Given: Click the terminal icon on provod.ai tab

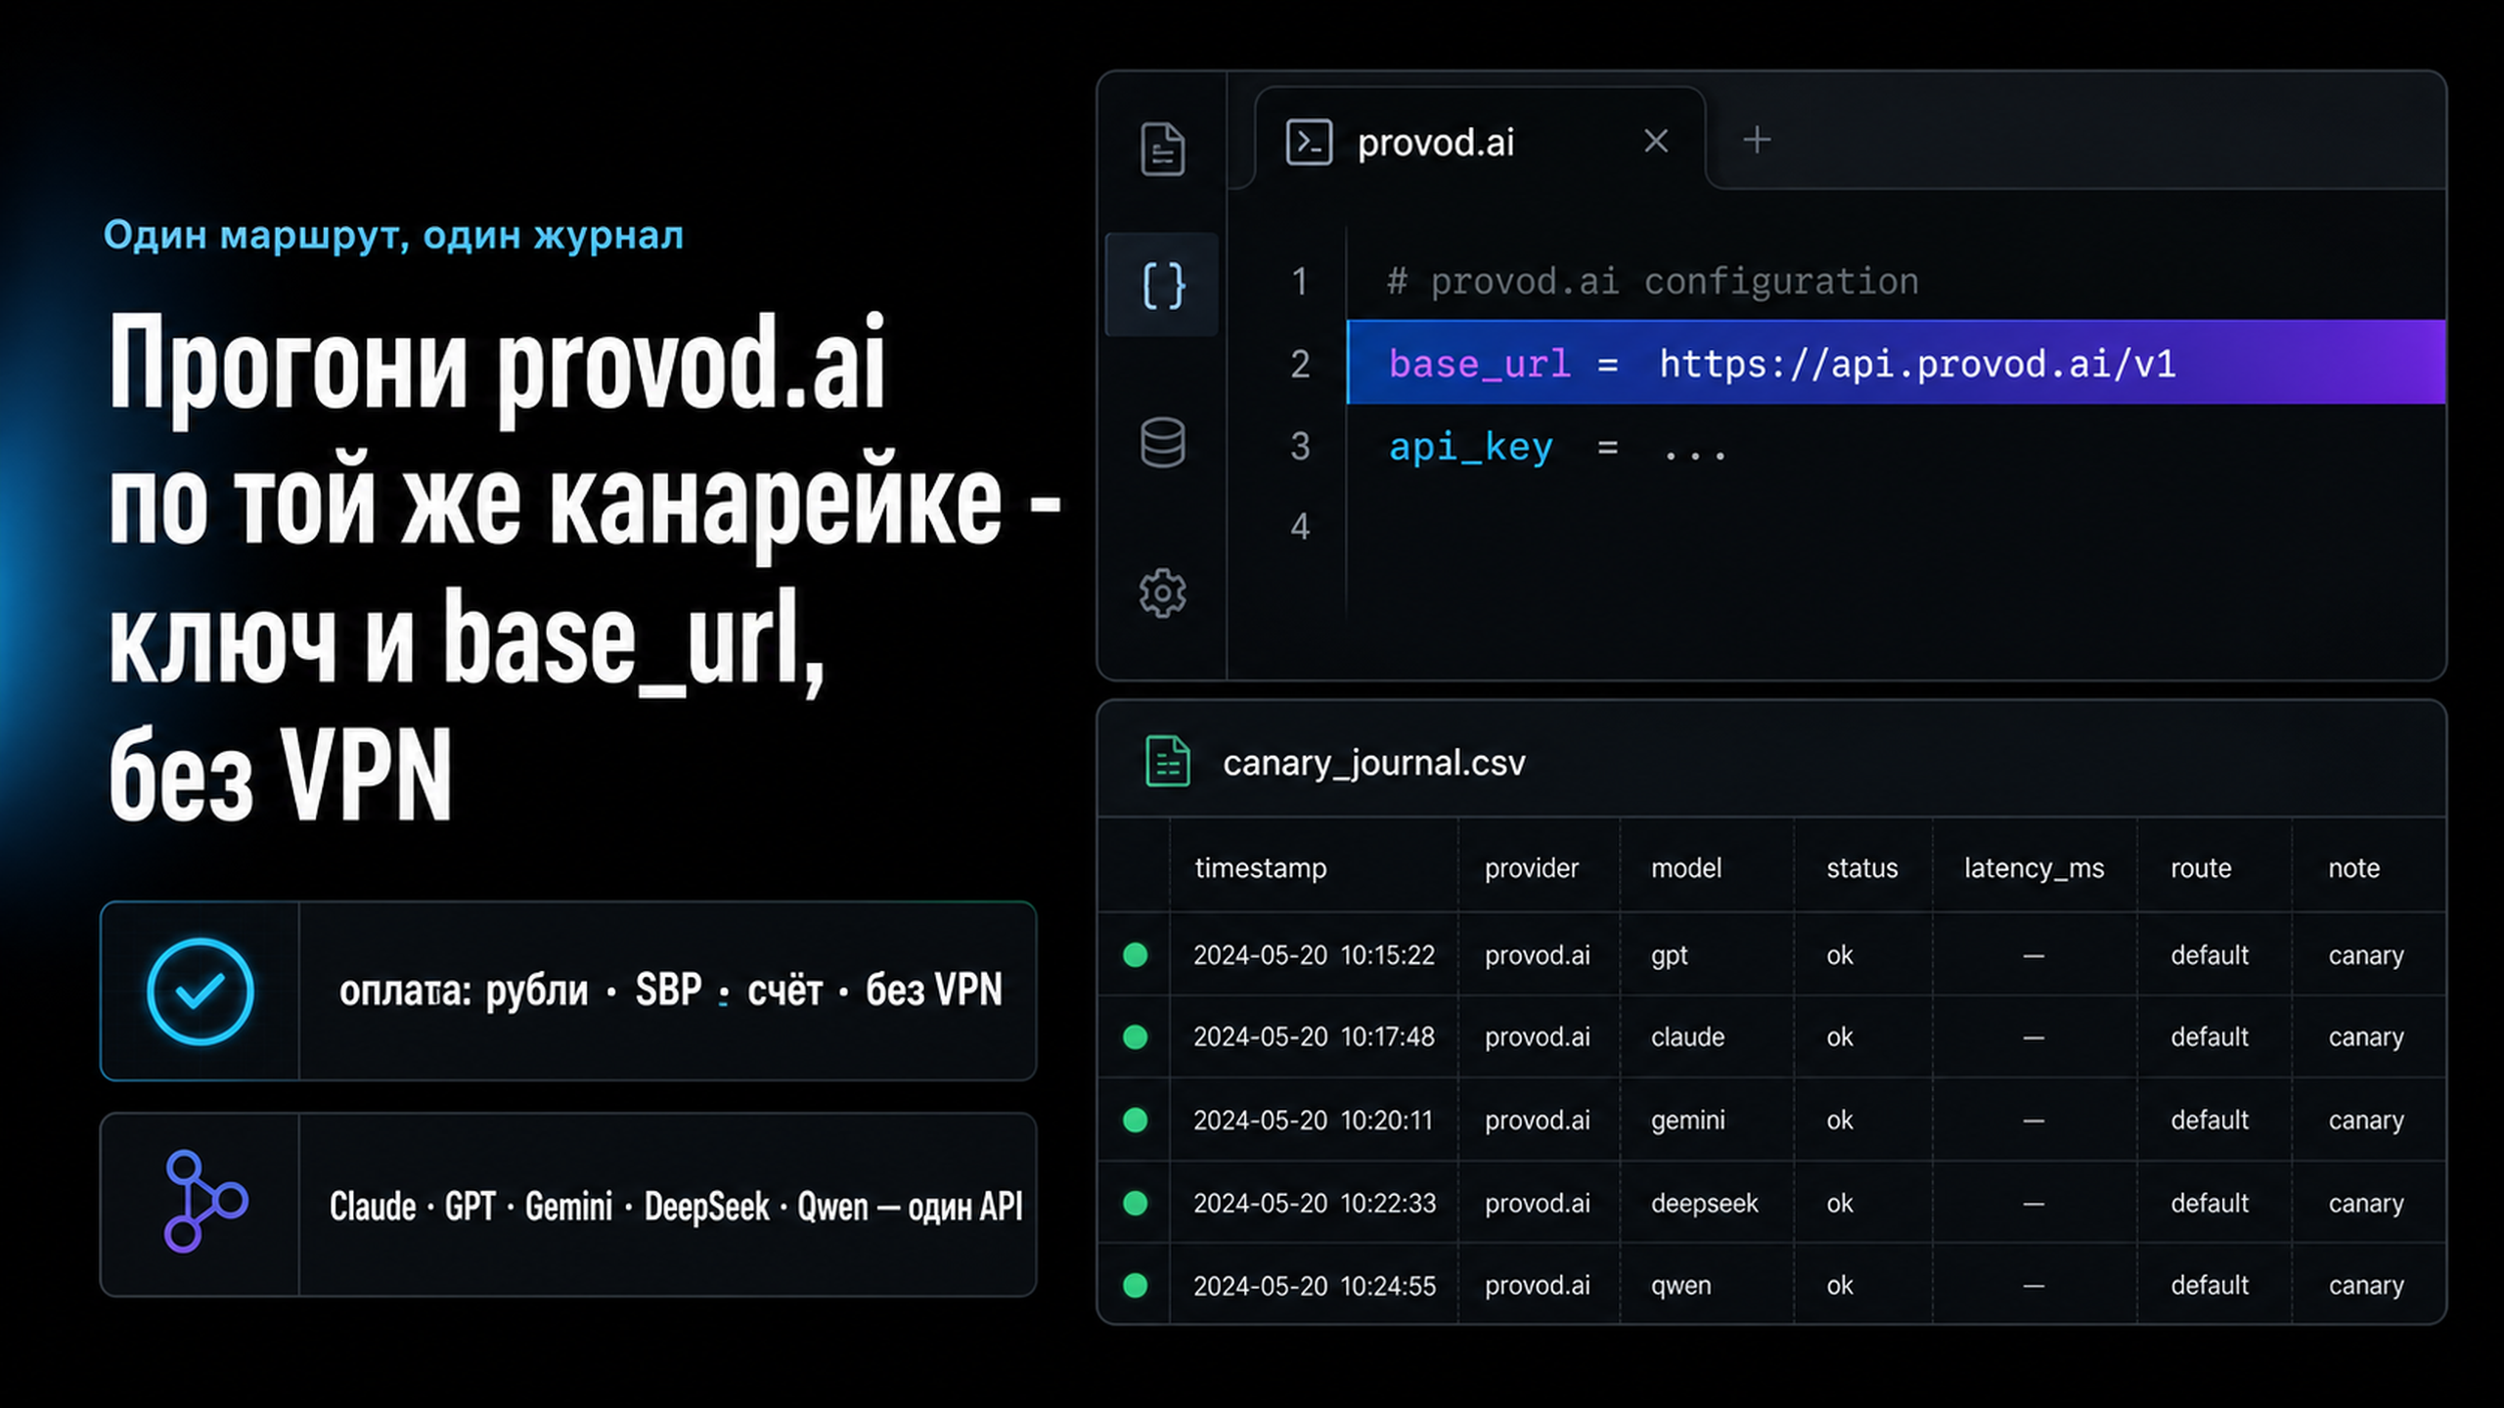Looking at the screenshot, I should (1309, 143).
